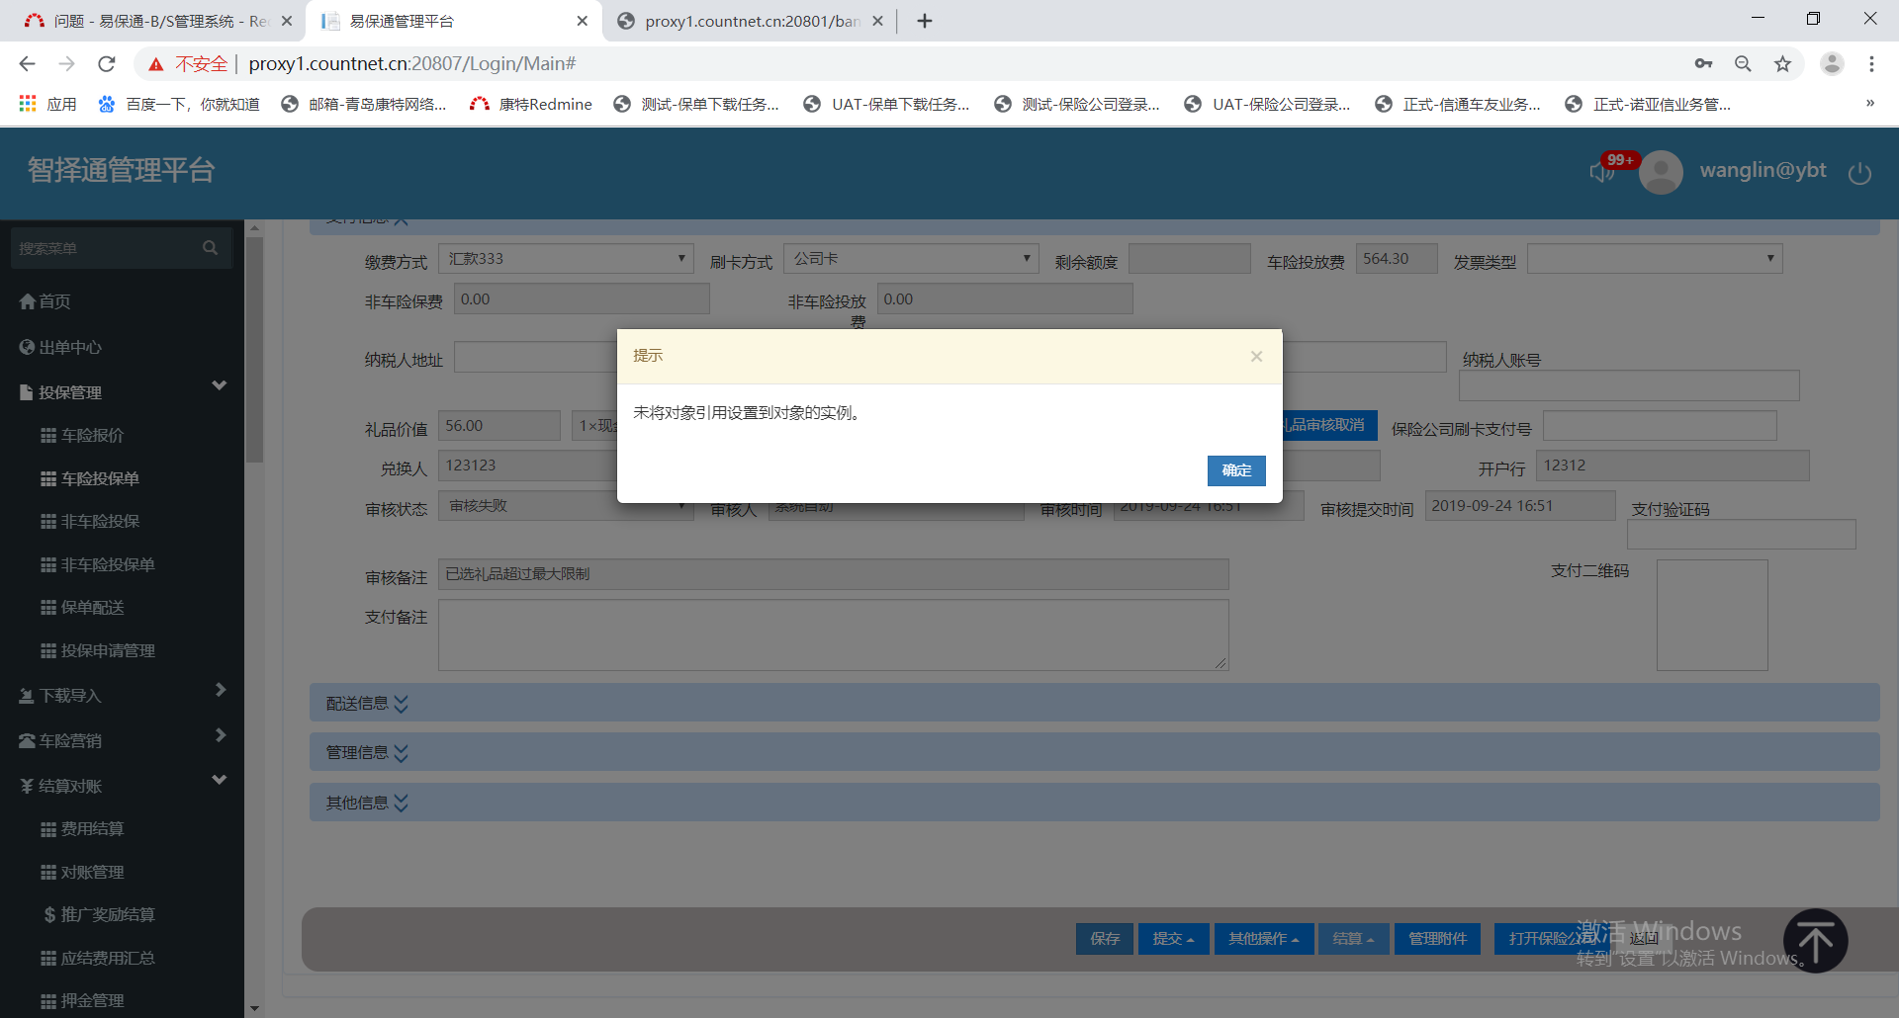Click the browser zoom magnifier icon
This screenshot has height=1018, width=1899.
click(x=1743, y=64)
